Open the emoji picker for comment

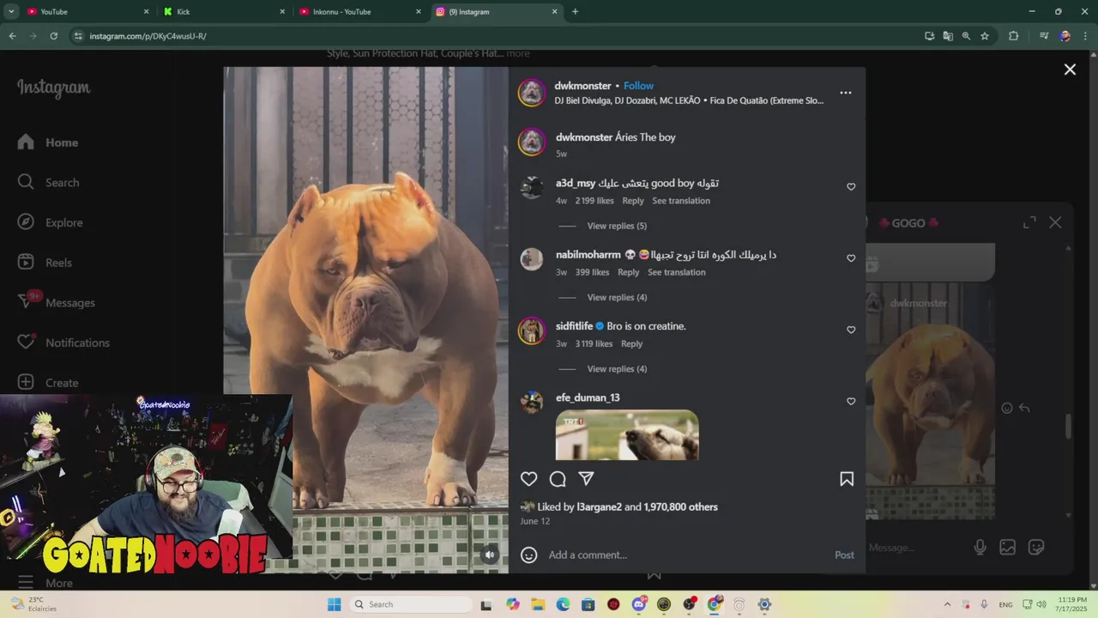click(x=529, y=555)
